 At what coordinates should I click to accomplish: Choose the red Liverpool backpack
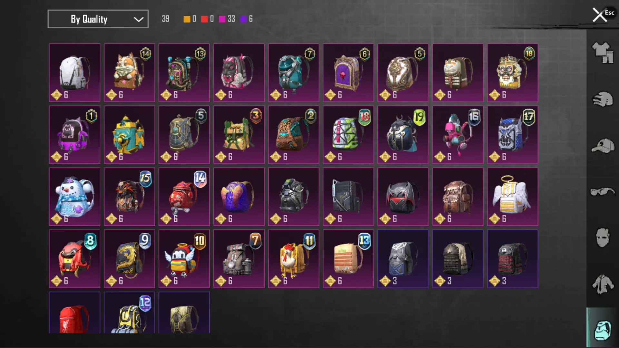coord(74,313)
